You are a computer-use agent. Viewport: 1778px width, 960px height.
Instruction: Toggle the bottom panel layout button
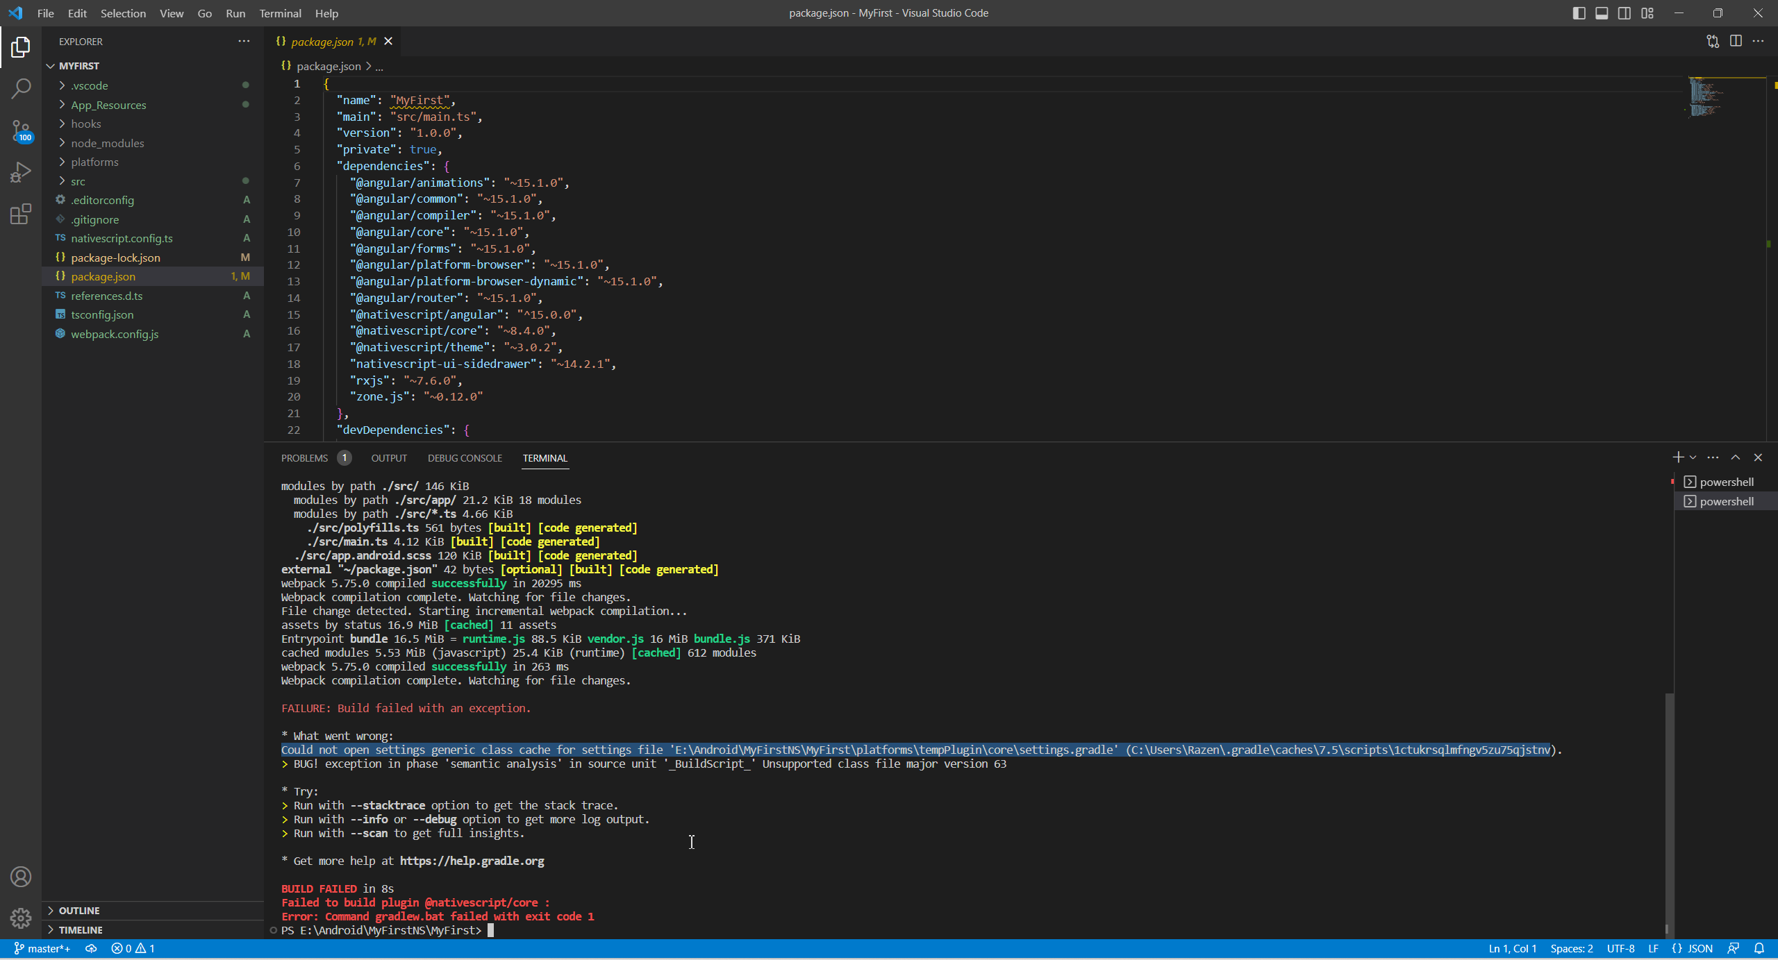[1602, 13]
